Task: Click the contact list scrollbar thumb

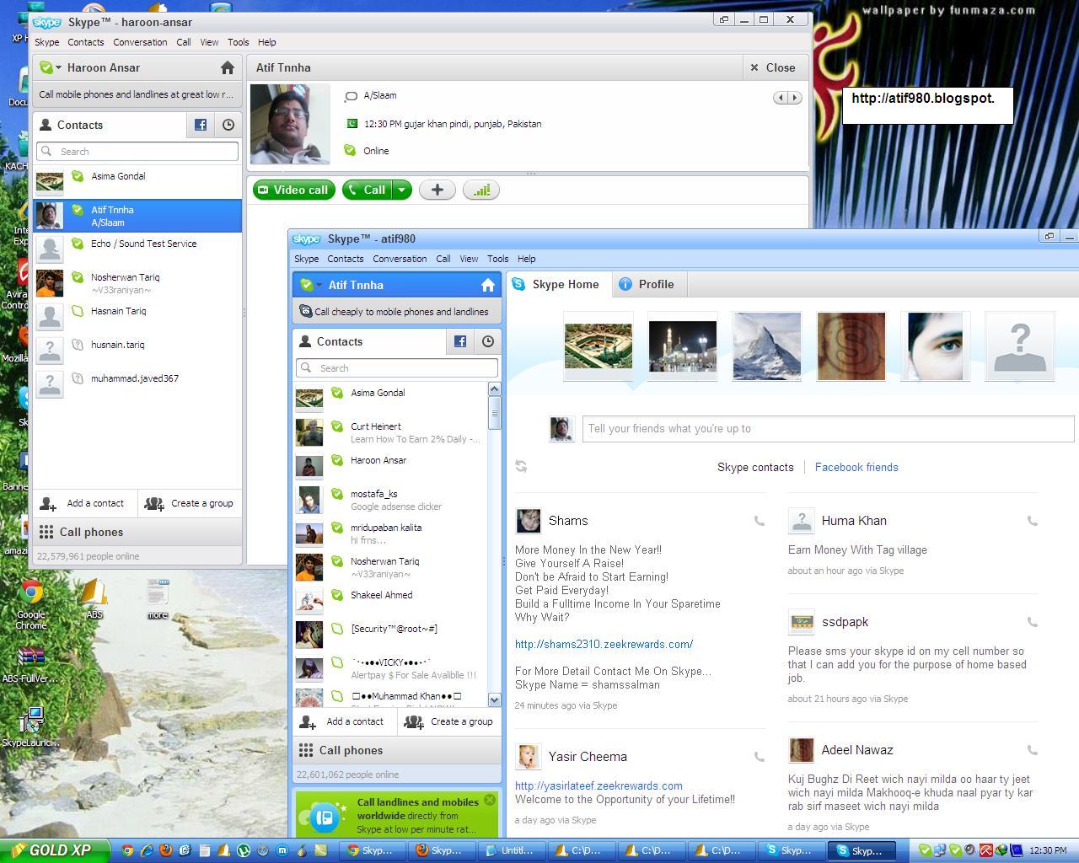Action: [494, 413]
